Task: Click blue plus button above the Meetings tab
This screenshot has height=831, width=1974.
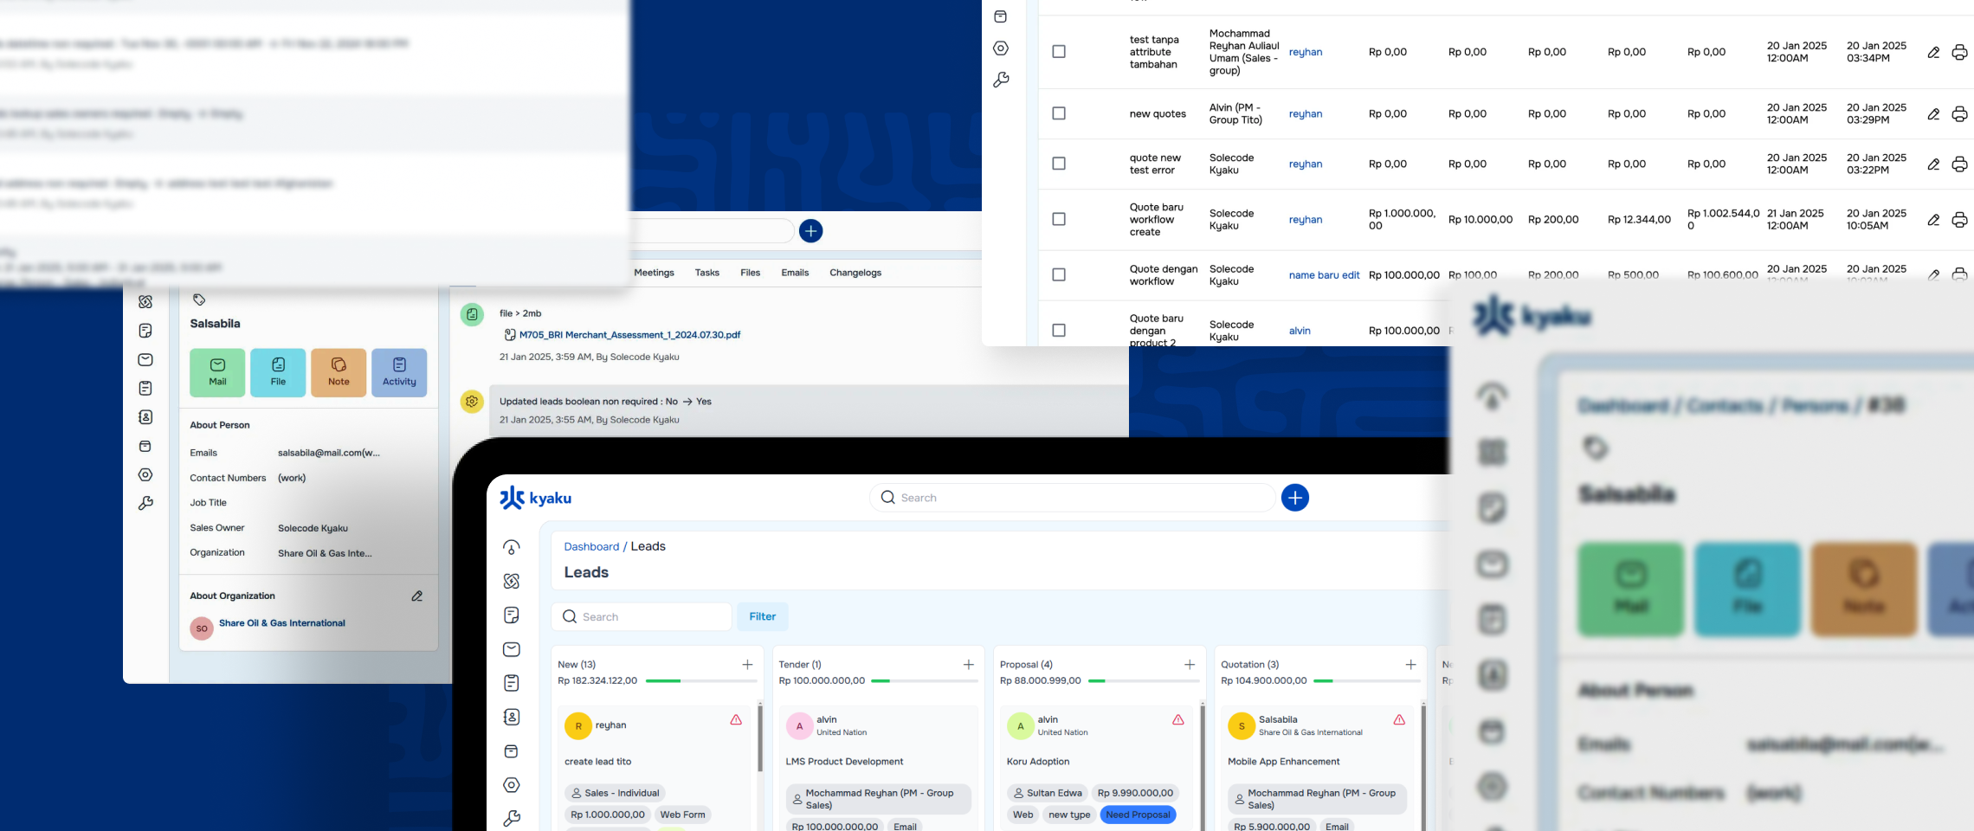Action: coord(810,231)
